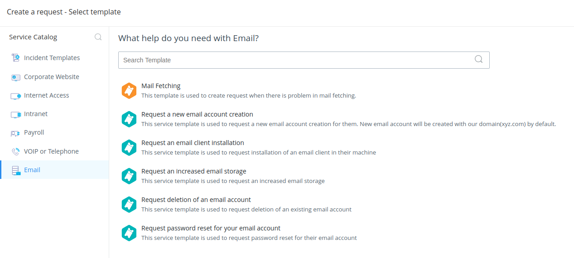Select the Email category in sidebar
The width and height of the screenshot is (574, 258).
[x=32, y=170]
